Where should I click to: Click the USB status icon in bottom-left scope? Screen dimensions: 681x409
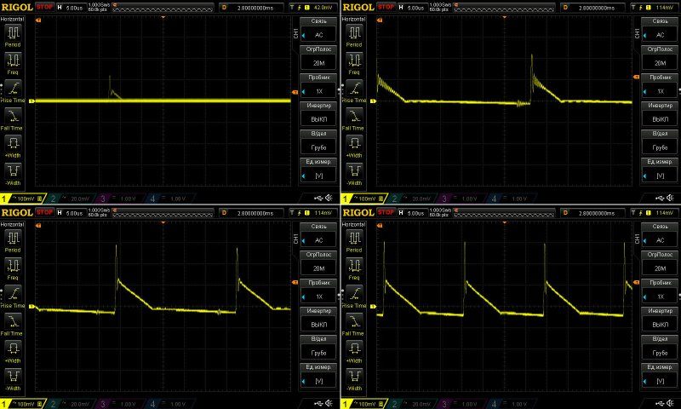coord(318,403)
